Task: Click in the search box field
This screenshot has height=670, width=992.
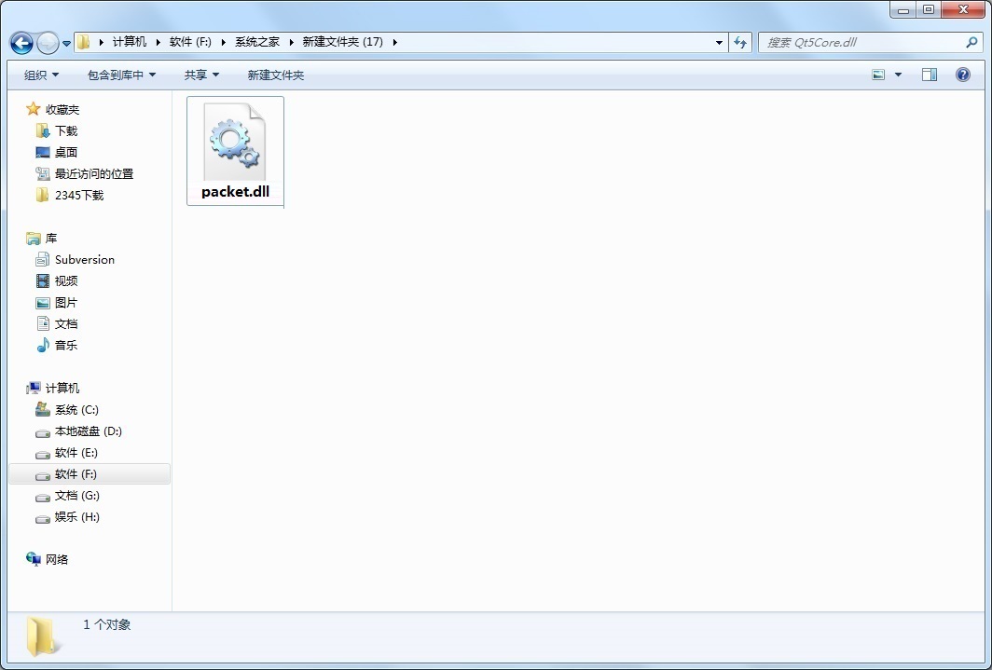Action: click(862, 42)
